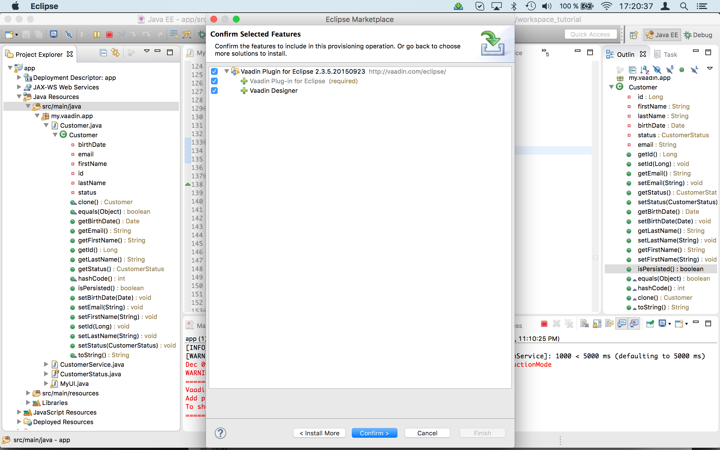Toggle Skip All Breakpoints icon in toolbar
Viewport: 720px width, 450px height.
coord(69,35)
